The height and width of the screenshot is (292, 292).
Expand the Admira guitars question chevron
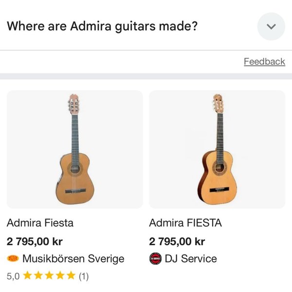(271, 26)
